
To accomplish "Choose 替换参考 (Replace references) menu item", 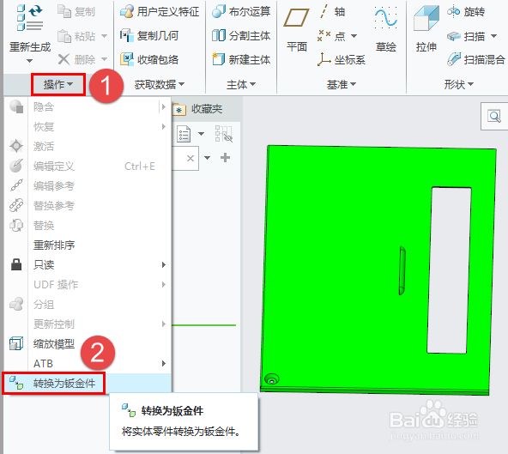I will coord(88,205).
